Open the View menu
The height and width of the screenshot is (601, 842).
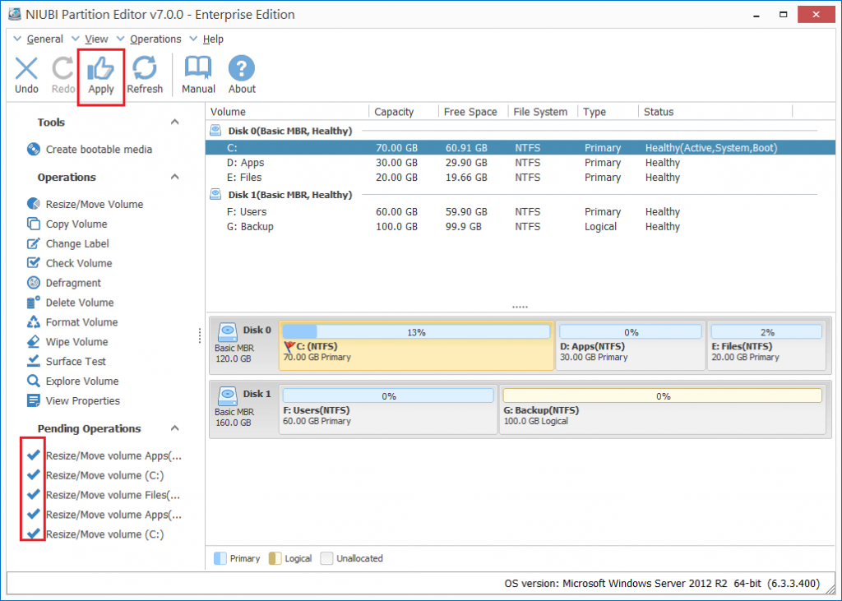97,39
